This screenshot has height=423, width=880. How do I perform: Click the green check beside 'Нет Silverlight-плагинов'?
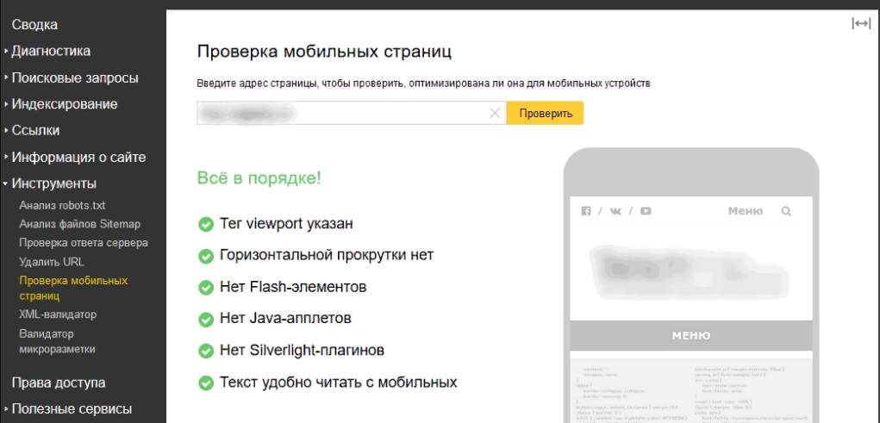click(x=206, y=351)
